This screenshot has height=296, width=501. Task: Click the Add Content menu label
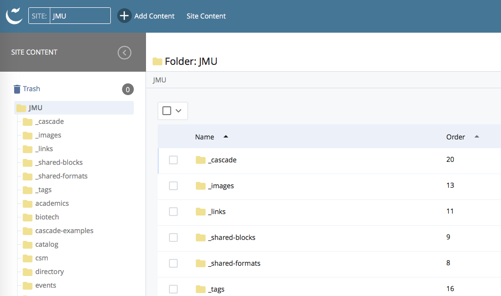154,16
